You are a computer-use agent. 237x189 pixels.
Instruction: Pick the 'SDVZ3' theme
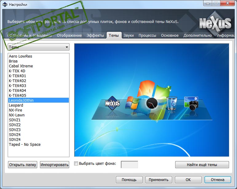tap(38, 130)
